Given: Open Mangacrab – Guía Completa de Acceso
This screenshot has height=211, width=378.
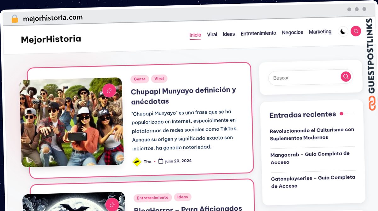Looking at the screenshot, I should [310, 158].
